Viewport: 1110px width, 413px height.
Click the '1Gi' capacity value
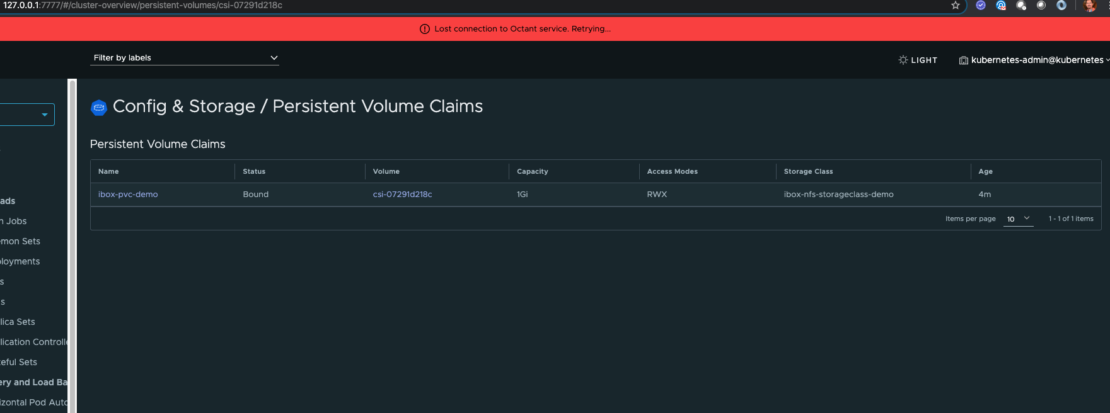click(x=523, y=195)
